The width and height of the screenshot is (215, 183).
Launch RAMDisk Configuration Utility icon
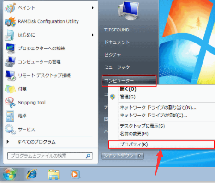[x=10, y=21]
